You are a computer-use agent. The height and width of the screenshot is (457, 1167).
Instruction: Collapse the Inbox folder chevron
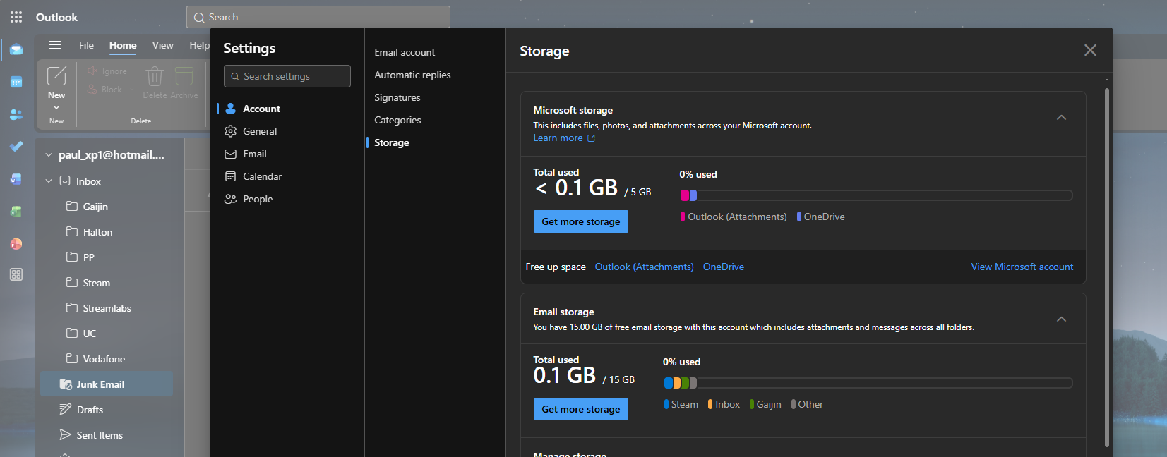pyautogui.click(x=49, y=181)
